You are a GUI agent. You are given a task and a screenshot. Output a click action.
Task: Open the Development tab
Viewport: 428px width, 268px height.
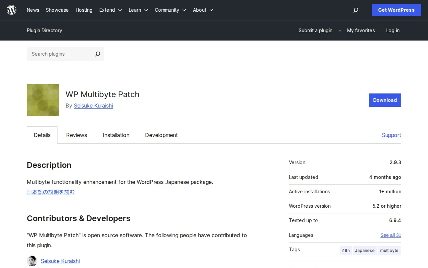(x=161, y=135)
